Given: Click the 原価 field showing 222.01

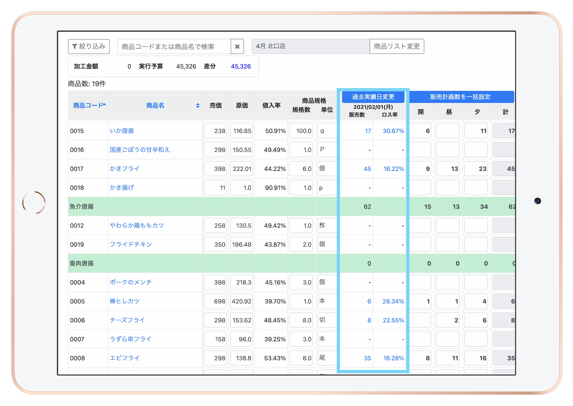Looking at the screenshot, I should [242, 169].
